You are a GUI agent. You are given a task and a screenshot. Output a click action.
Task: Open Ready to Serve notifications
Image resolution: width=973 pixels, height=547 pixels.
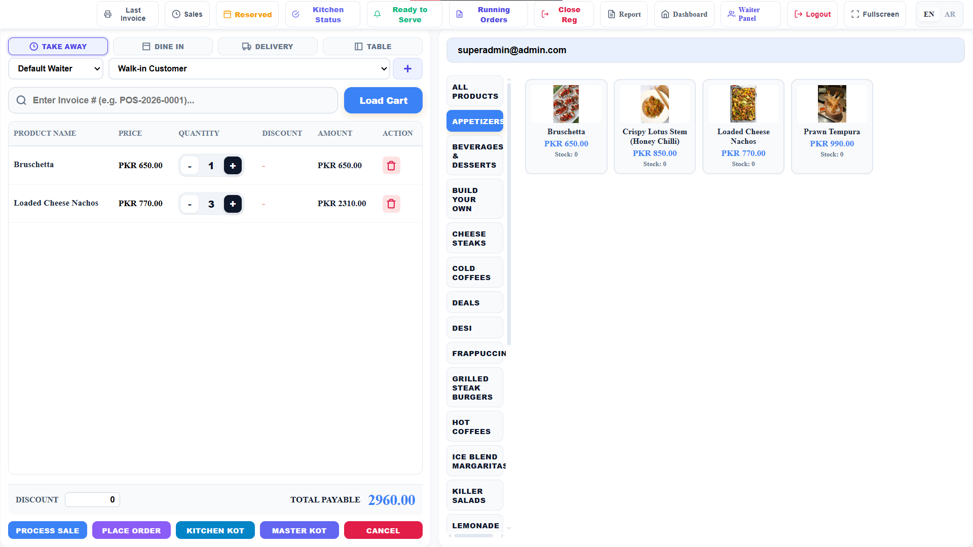coord(404,14)
